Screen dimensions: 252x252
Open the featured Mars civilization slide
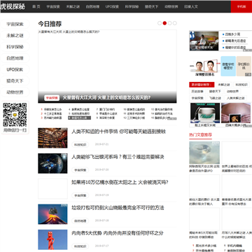(x=107, y=66)
